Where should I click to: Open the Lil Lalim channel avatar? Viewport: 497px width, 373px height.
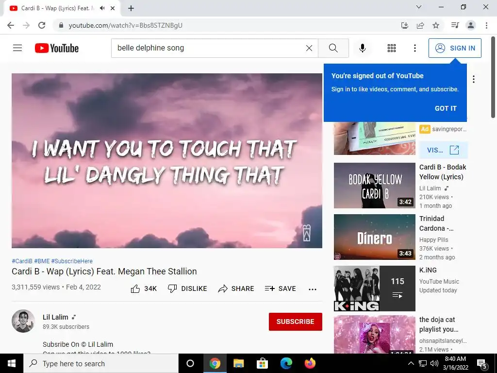[23, 321]
